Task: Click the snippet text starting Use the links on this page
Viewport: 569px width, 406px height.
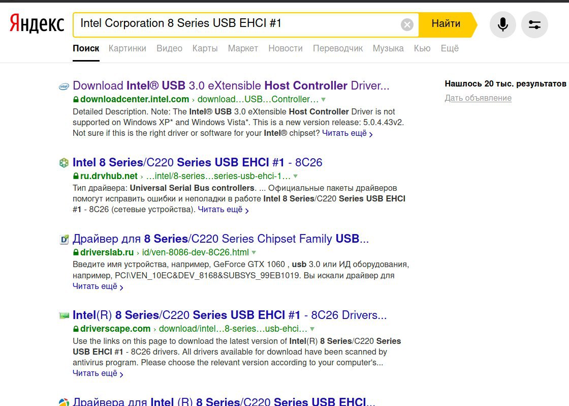Action: [x=237, y=352]
